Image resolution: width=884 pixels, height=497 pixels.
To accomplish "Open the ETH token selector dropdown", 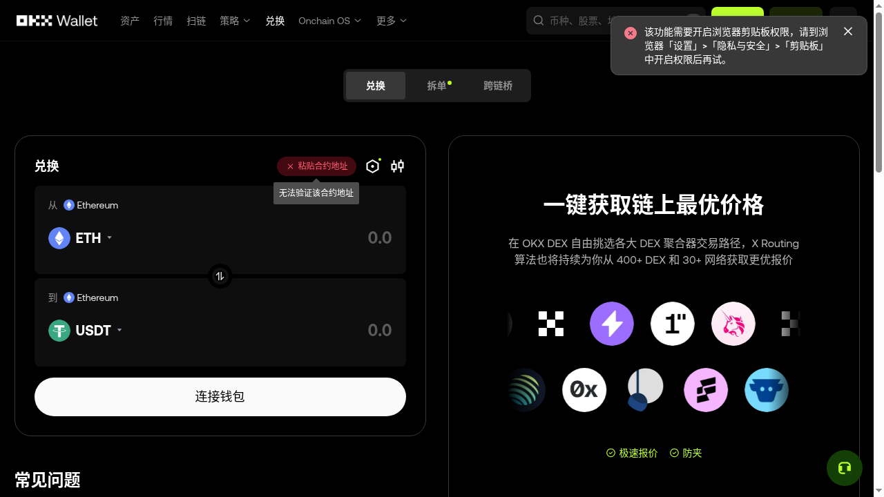I will click(81, 238).
